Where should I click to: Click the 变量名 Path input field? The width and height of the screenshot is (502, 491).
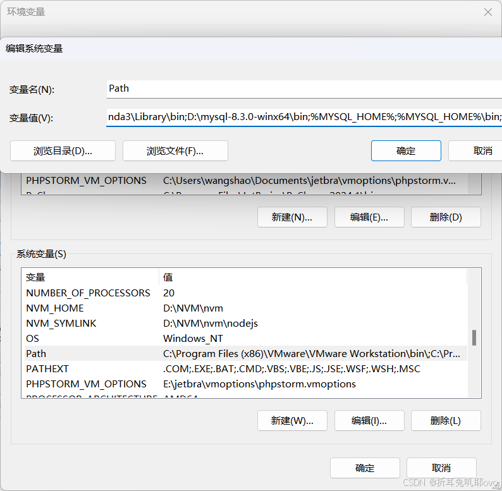(304, 89)
